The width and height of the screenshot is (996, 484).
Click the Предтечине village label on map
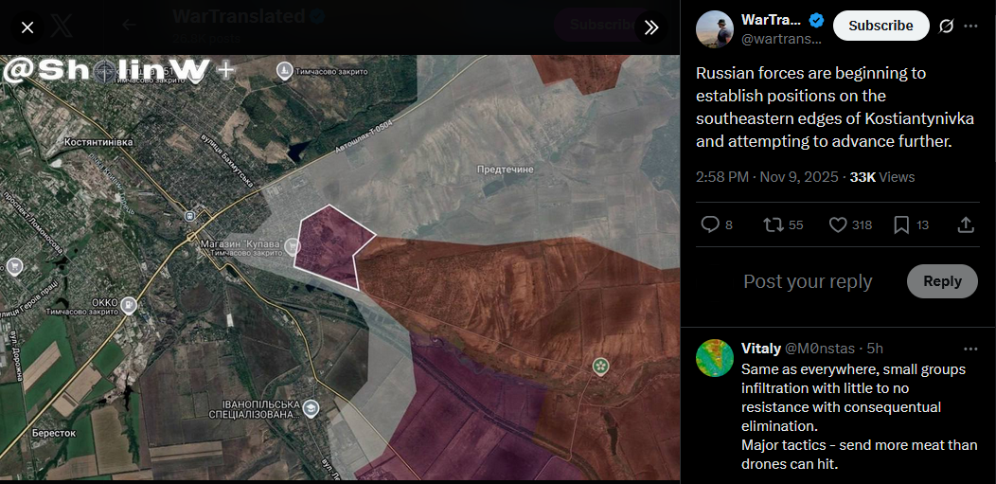coord(506,170)
